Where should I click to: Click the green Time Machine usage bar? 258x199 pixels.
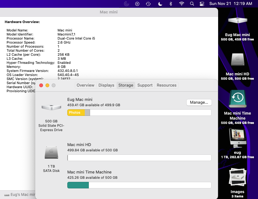click(78, 185)
